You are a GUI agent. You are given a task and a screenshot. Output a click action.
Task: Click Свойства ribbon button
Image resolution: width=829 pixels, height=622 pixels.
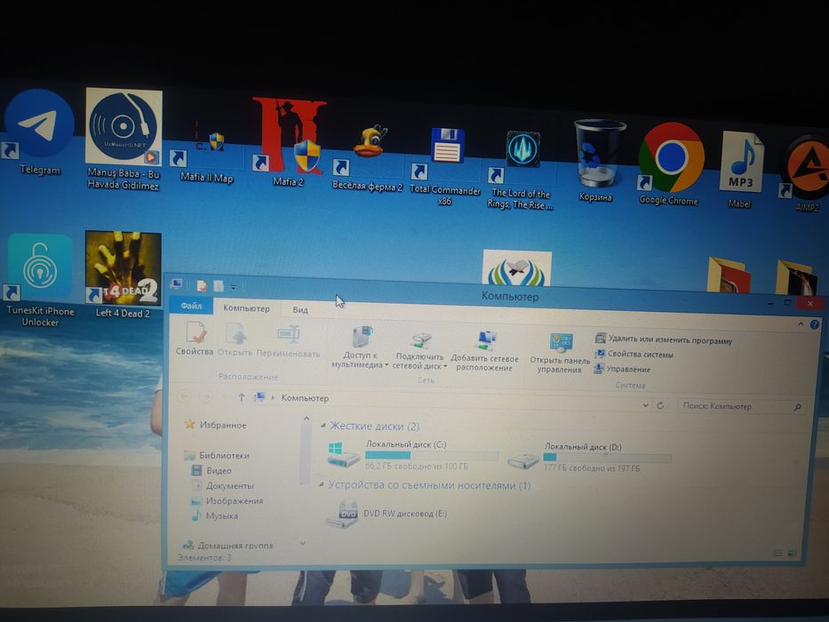[195, 339]
